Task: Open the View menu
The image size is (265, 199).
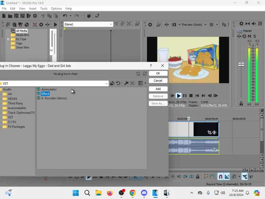Action: (x=22, y=9)
